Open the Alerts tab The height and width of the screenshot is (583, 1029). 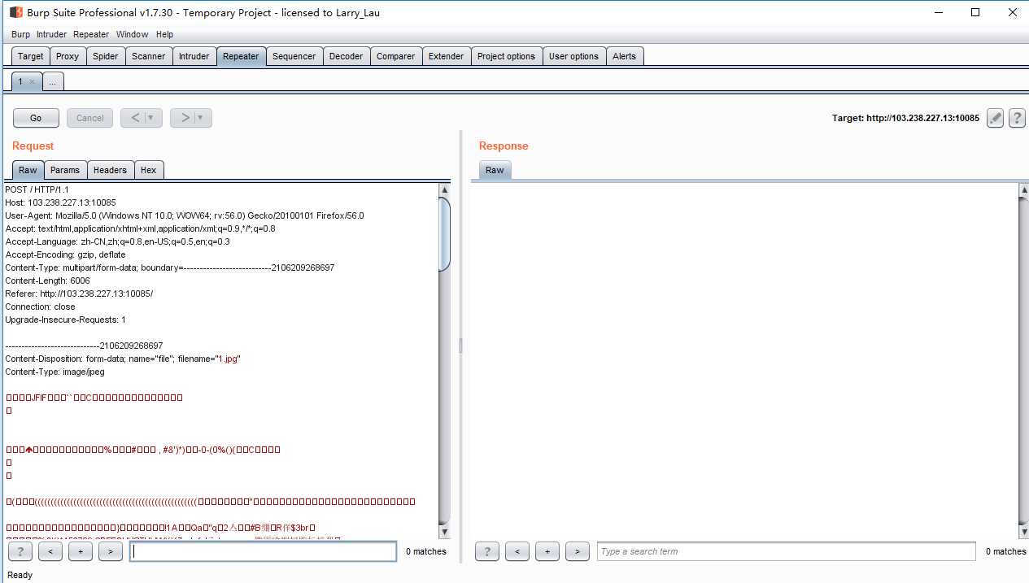pyautogui.click(x=625, y=56)
